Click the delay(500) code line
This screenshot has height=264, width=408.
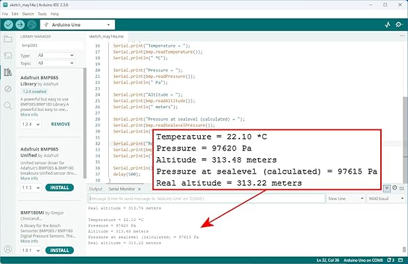pos(127,174)
